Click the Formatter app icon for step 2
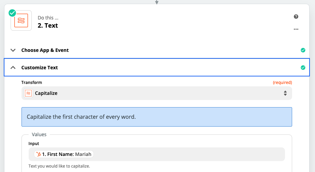Image resolution: width=315 pixels, height=172 pixels. (21, 20)
